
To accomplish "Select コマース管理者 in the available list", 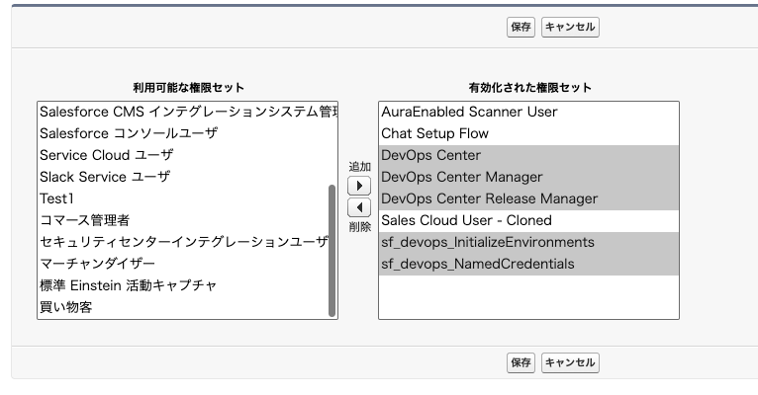I will 84,220.
